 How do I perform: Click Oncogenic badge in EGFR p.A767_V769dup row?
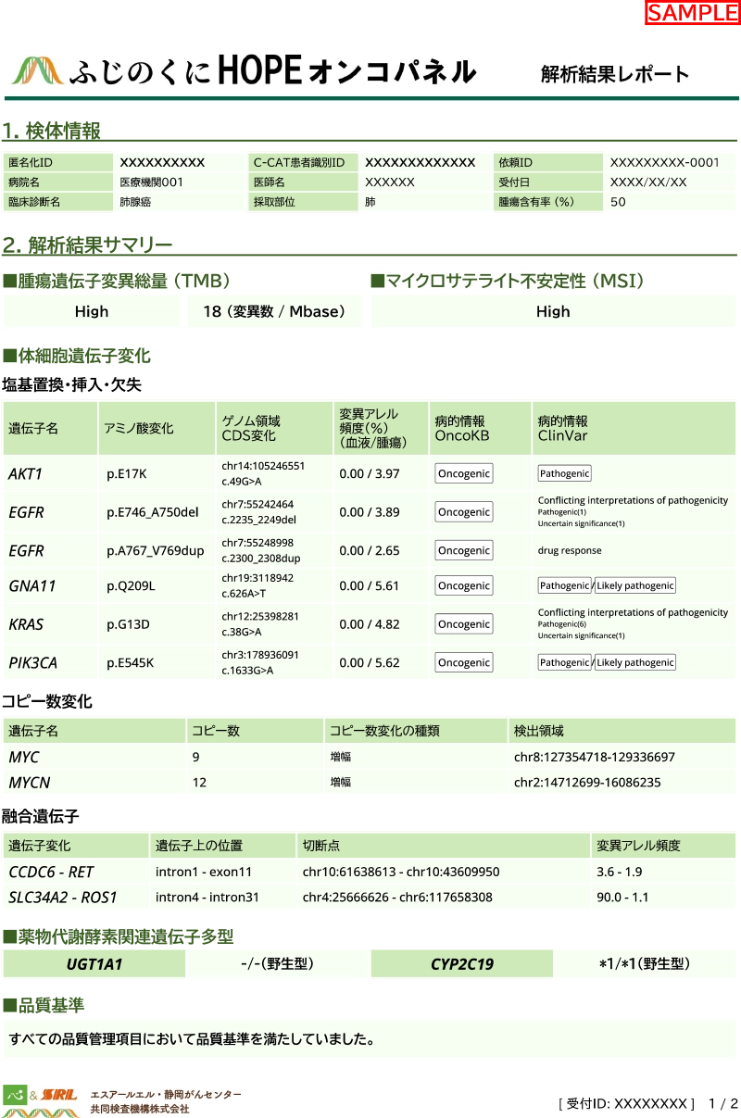[x=464, y=550]
